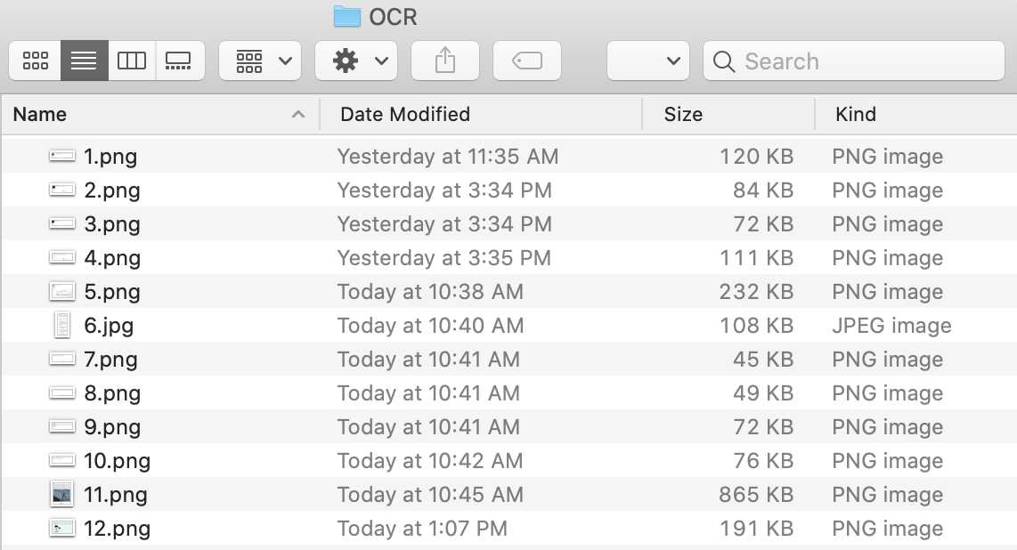Sort files by Date Modified column
1017x550 pixels.
481,114
